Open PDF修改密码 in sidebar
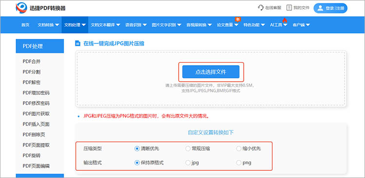This screenshot has height=178, width=365. point(36,103)
